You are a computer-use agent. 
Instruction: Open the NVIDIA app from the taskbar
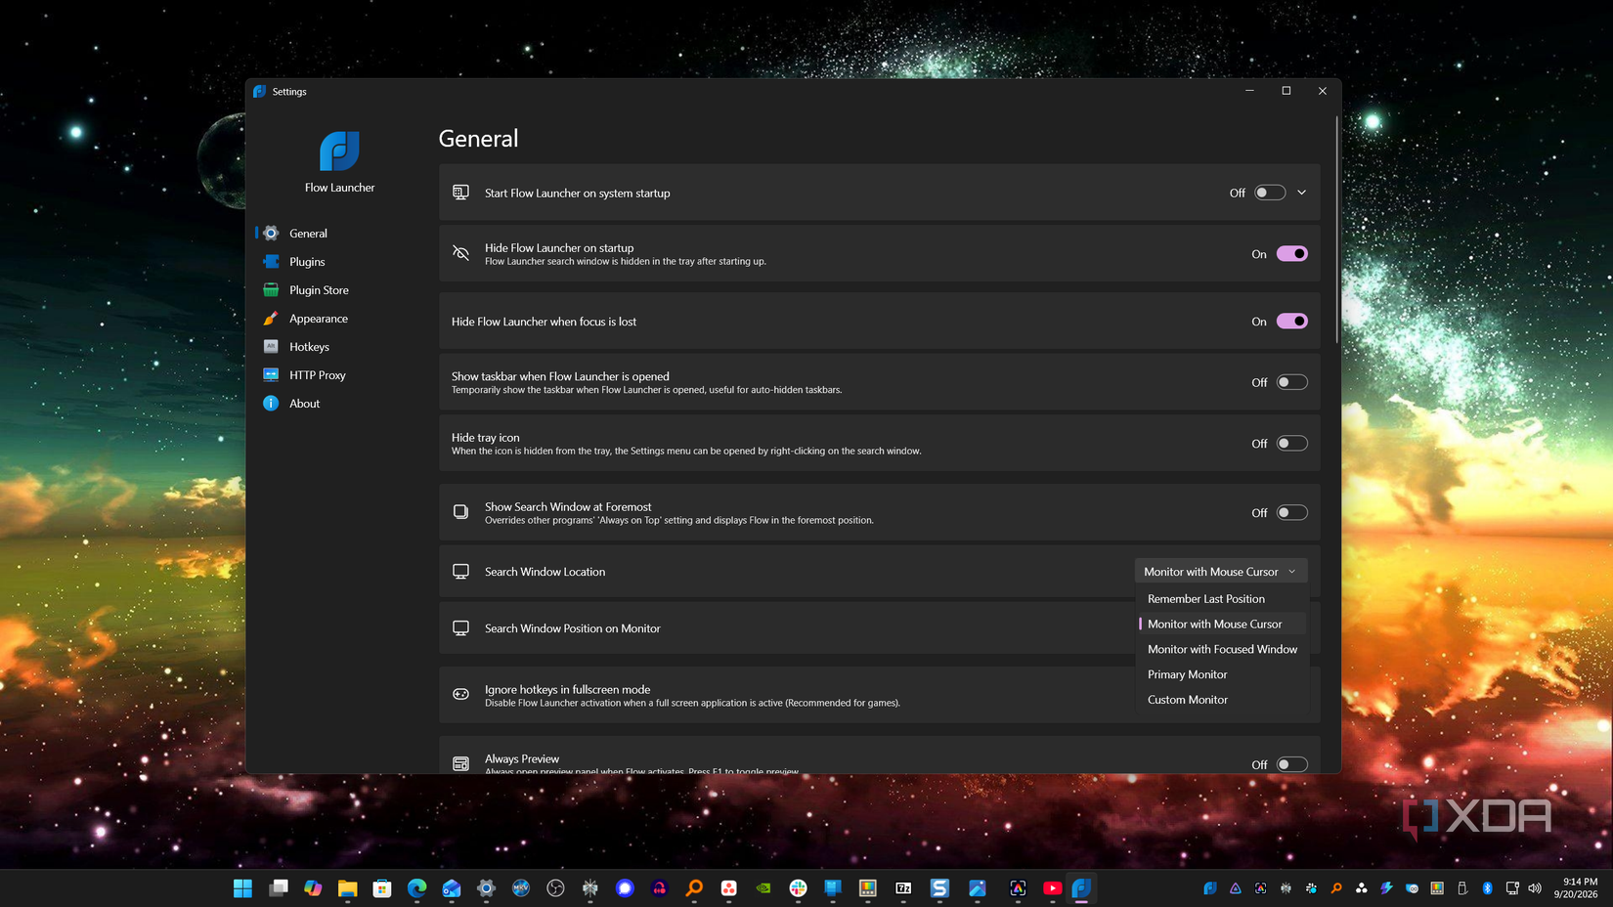(763, 887)
